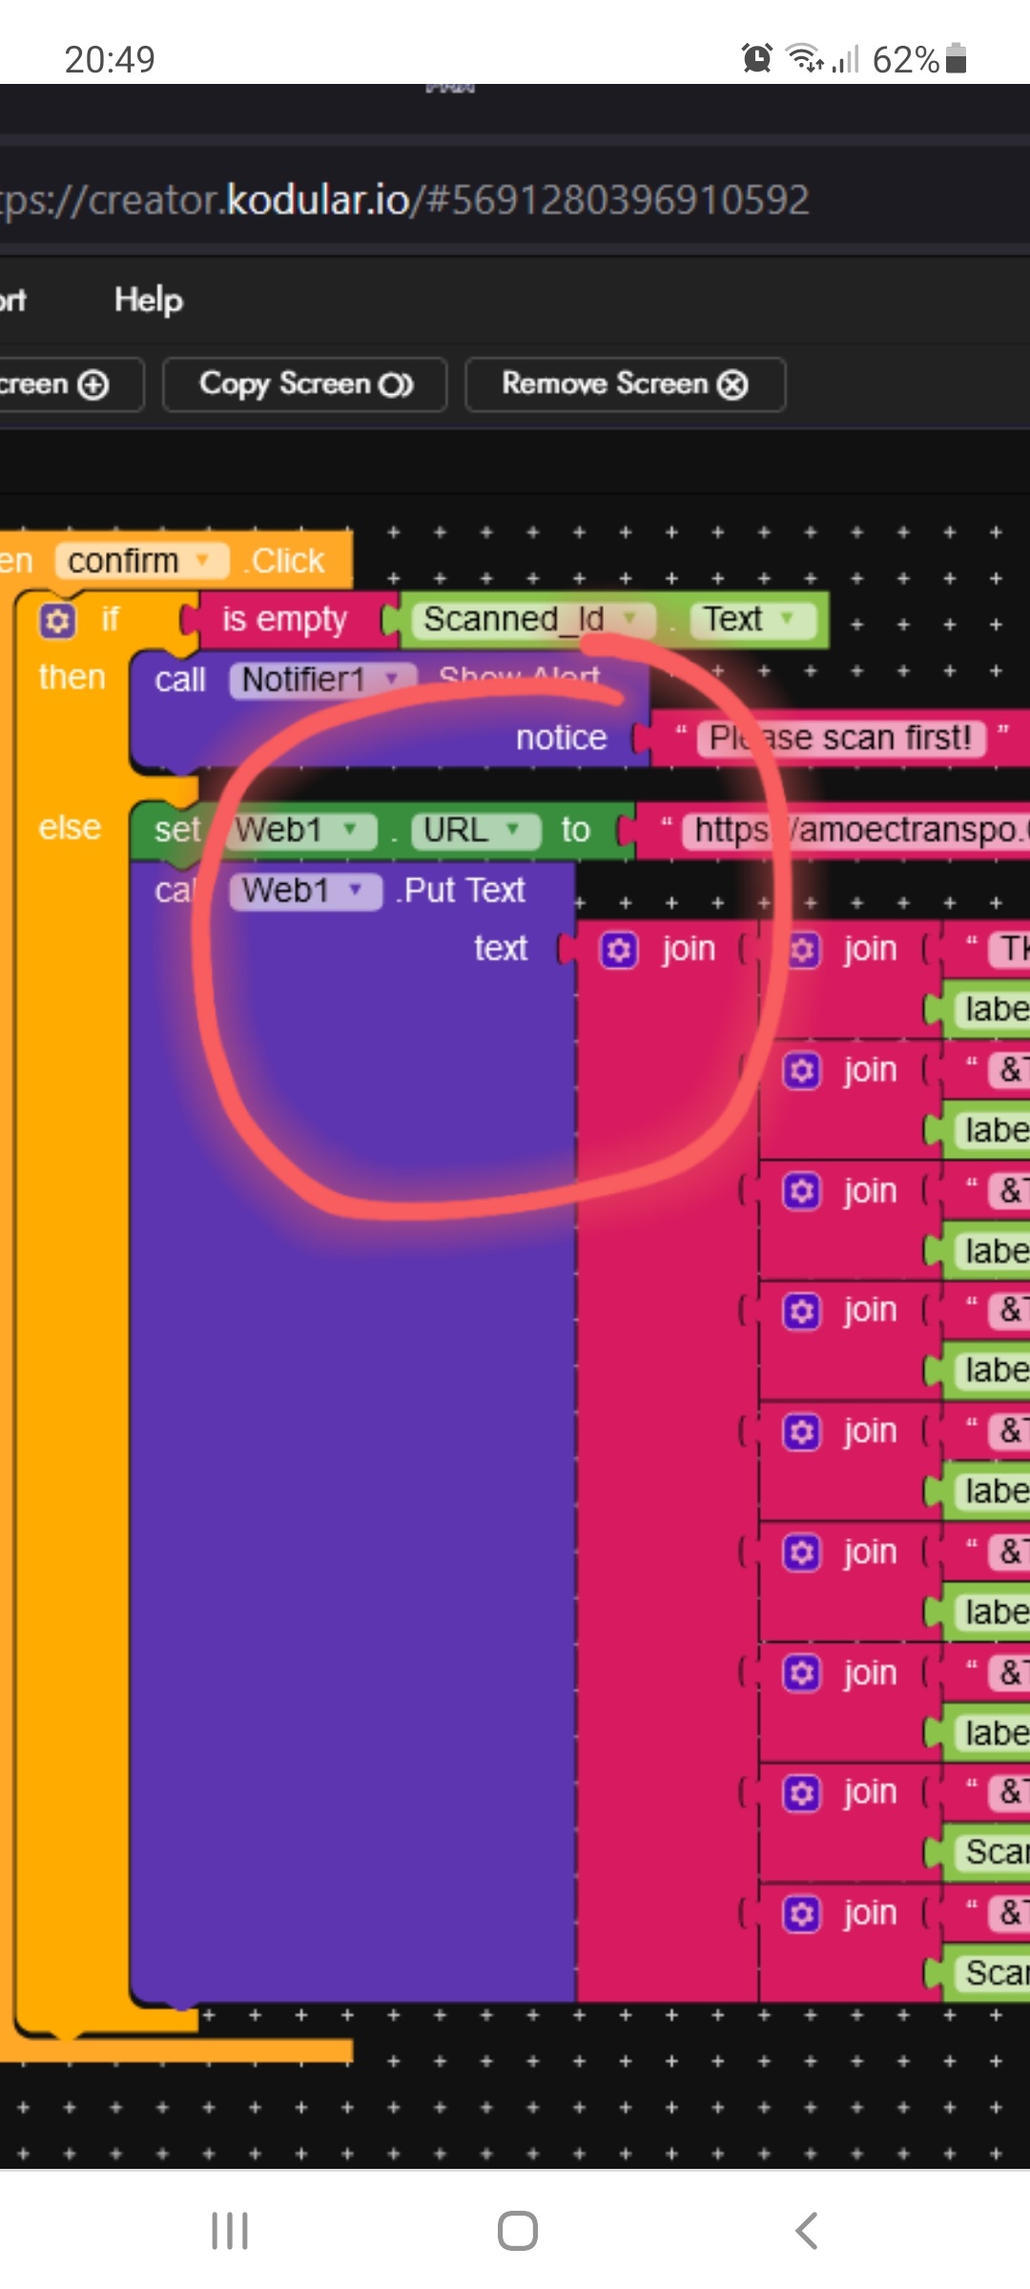This screenshot has width=1030, height=2289.
Task: Click the else label of the if block
Action: click(70, 827)
